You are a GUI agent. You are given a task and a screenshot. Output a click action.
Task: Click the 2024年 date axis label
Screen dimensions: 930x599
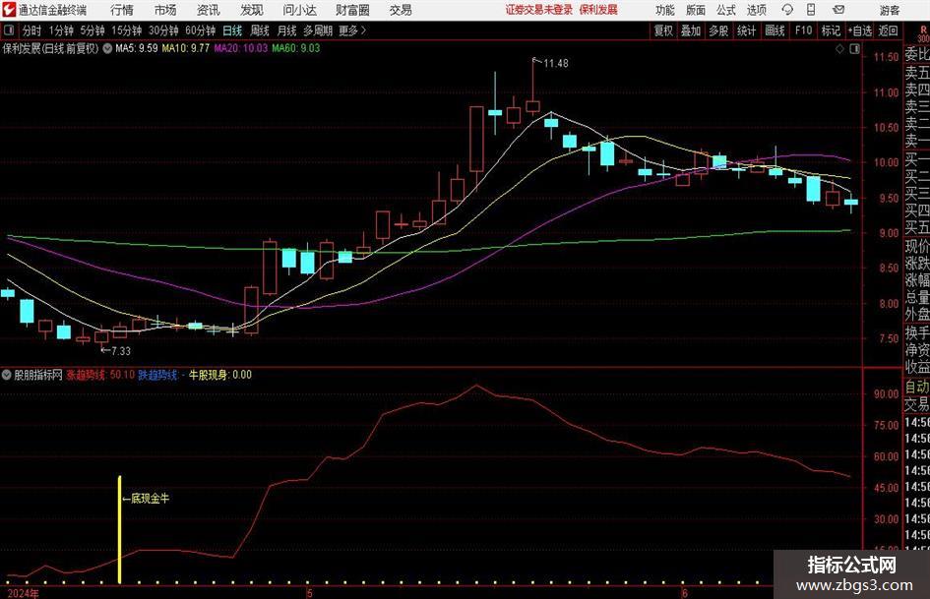[x=24, y=593]
